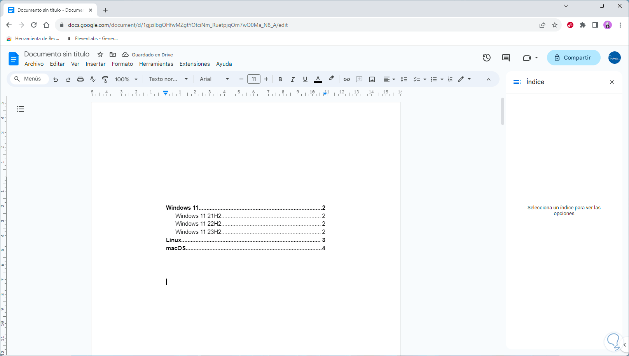629x356 pixels.
Task: Open the Extensiones menu
Action: [x=195, y=64]
